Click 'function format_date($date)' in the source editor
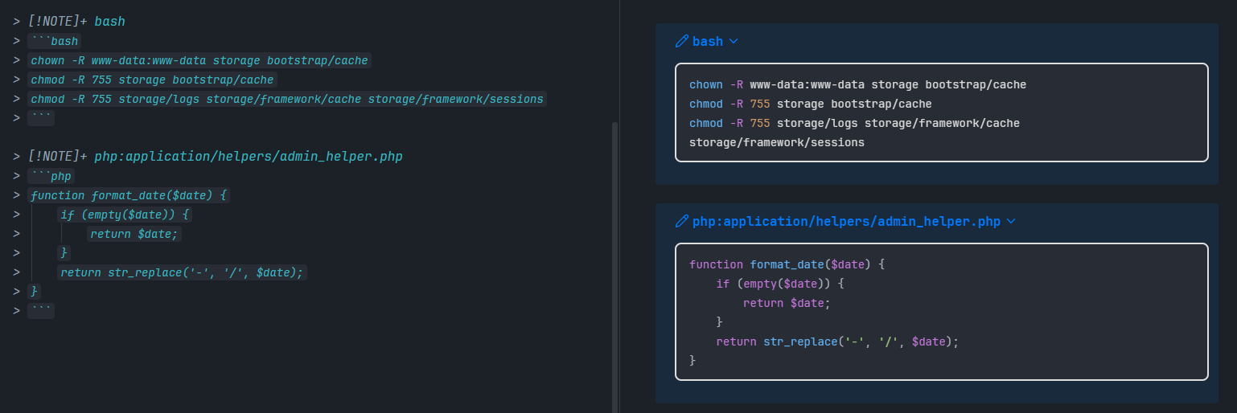 click(x=129, y=195)
